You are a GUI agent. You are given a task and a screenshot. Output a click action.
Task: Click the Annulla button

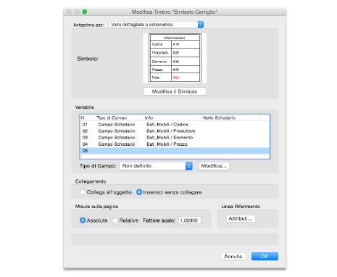pos(233,256)
